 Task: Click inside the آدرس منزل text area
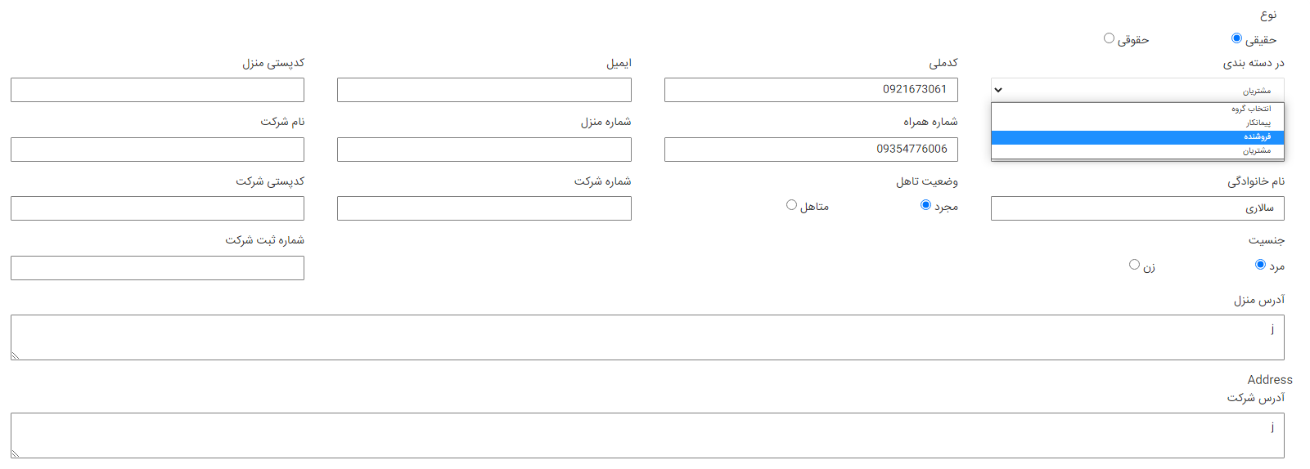click(x=647, y=337)
